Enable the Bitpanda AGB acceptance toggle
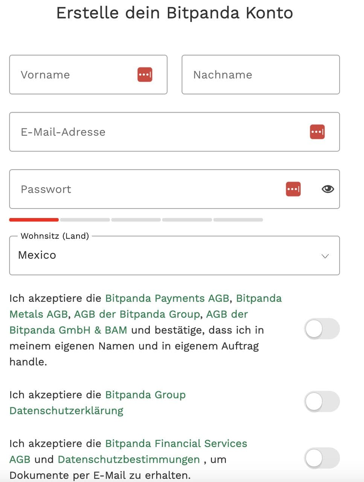The image size is (364, 482). (x=321, y=329)
